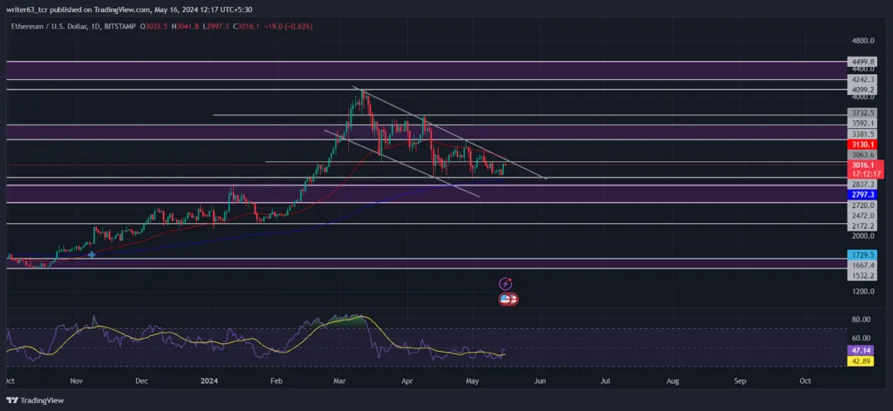Click the yellow RSI average value 42.89
The width and height of the screenshot is (893, 411).
coord(861,362)
